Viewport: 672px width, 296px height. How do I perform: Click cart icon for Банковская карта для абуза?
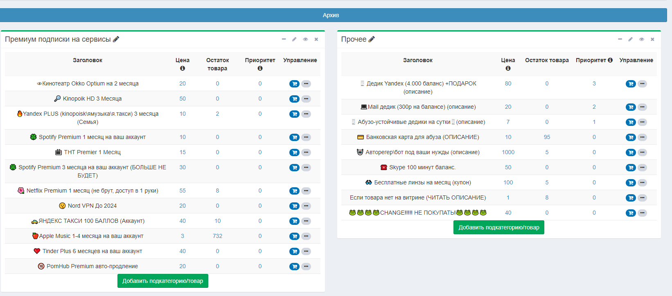[631, 137]
